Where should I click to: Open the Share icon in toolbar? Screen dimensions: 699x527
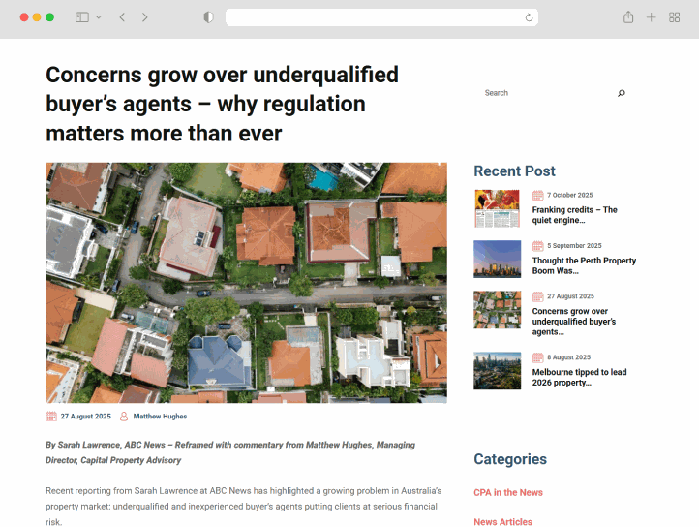[x=628, y=17]
